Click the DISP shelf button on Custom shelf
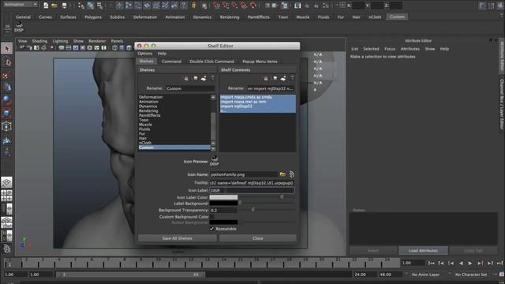505x284 pixels. click(x=19, y=26)
